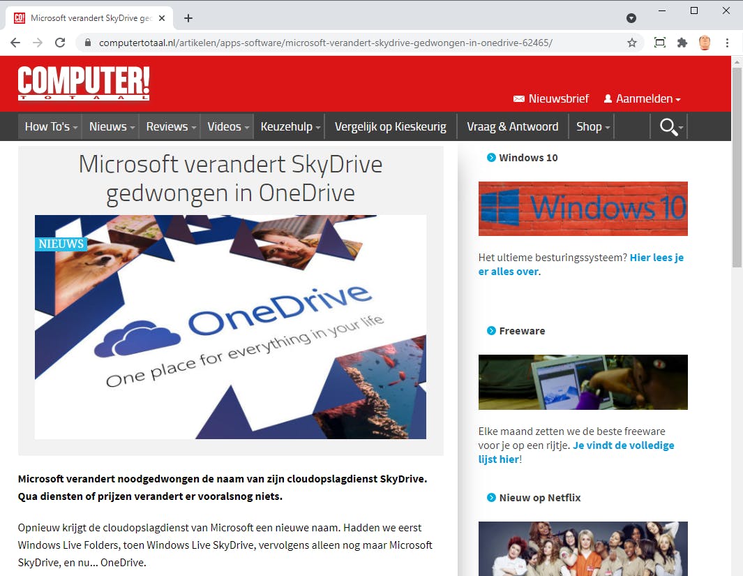The height and width of the screenshot is (576, 743).
Task: Click the arrow bullet icon beside Freeware
Action: click(x=491, y=331)
